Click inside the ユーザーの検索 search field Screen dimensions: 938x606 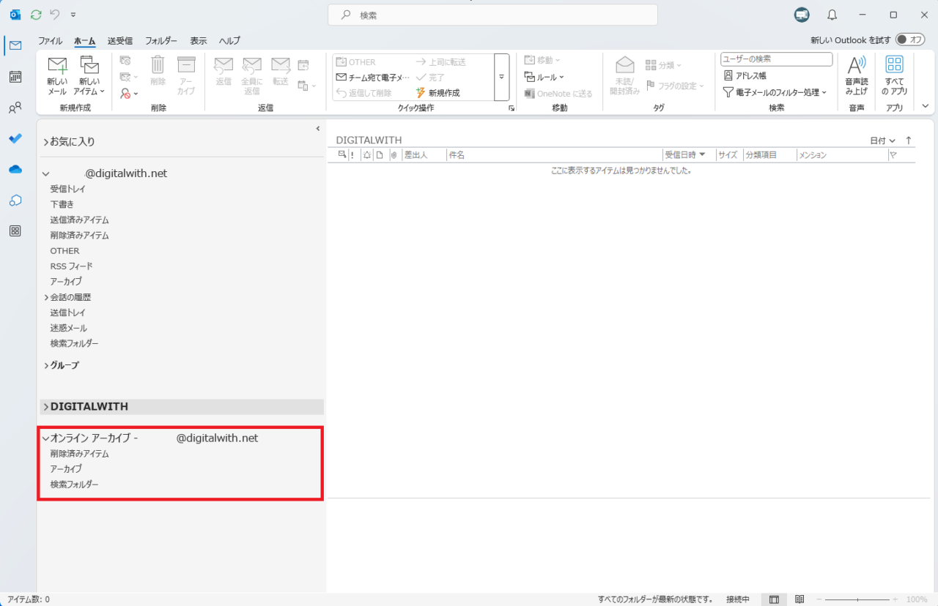(775, 59)
